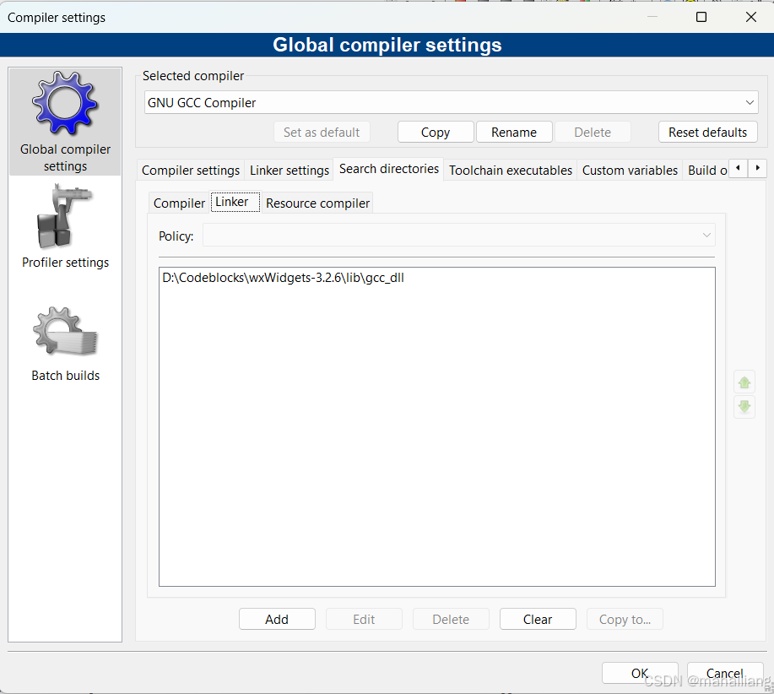Open Global compiler settings gear icon
This screenshot has width=774, height=694.
point(65,104)
